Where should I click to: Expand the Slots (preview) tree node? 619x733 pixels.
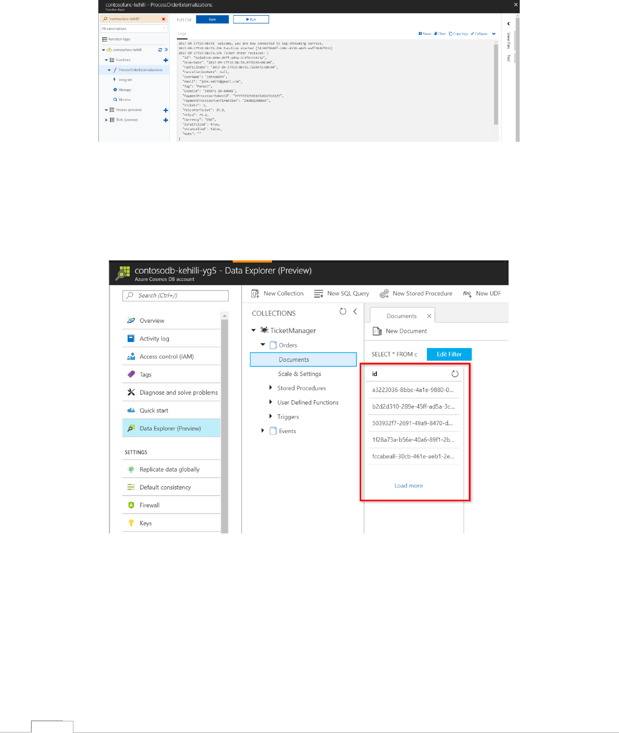[106, 120]
